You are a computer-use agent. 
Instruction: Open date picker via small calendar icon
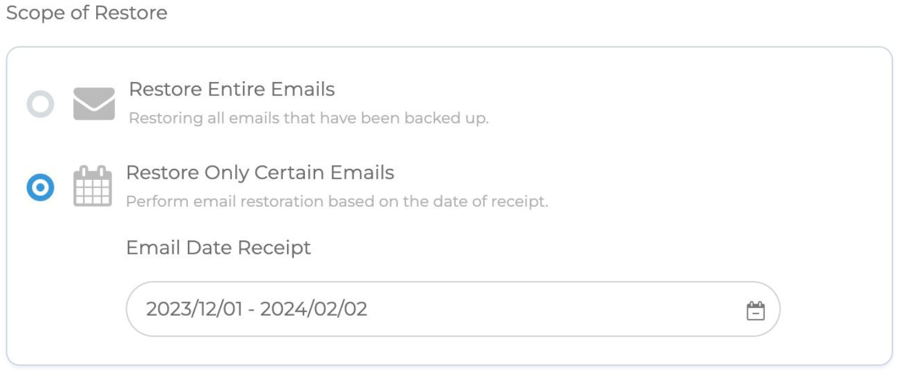click(x=756, y=310)
